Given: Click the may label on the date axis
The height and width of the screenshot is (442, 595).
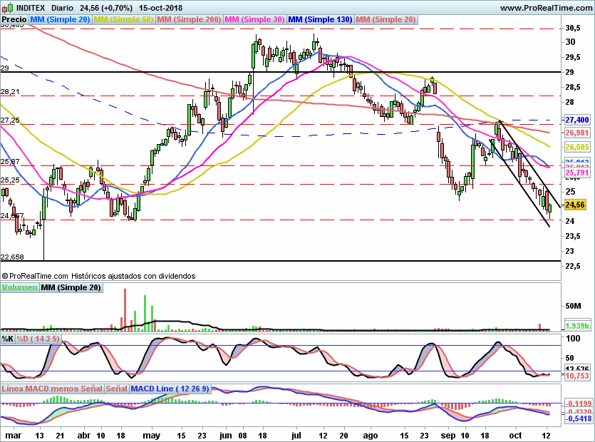Looking at the screenshot, I should tap(151, 436).
